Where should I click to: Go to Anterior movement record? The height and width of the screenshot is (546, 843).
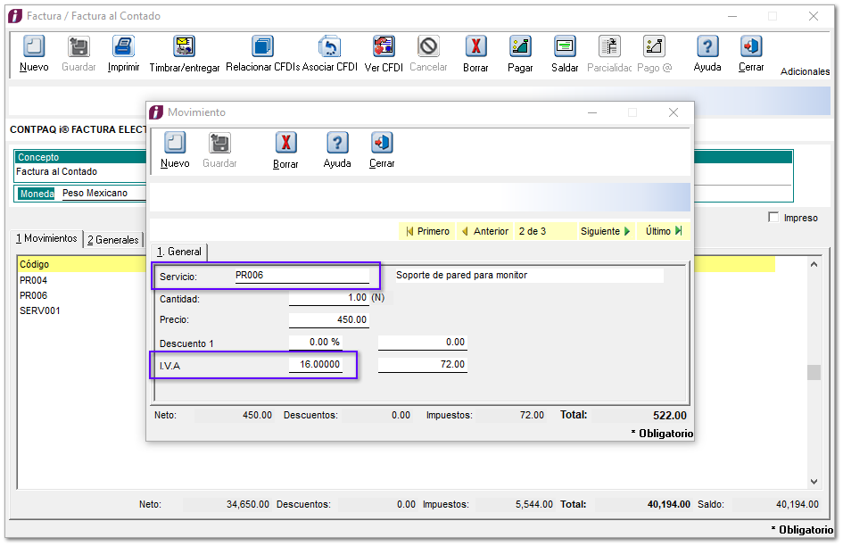click(484, 231)
